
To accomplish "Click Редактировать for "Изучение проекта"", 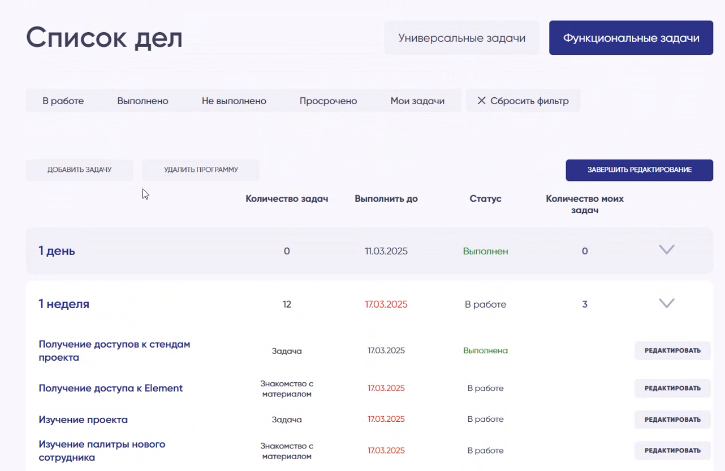I will click(x=672, y=420).
